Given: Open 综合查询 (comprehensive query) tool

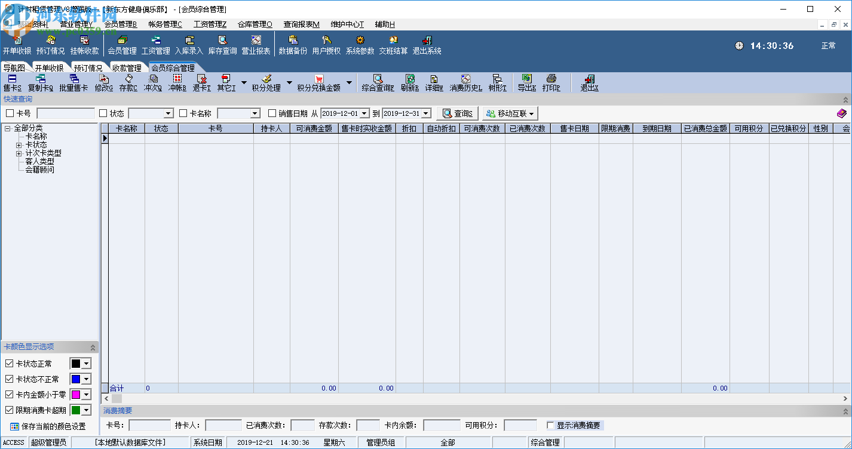Looking at the screenshot, I should tap(378, 83).
